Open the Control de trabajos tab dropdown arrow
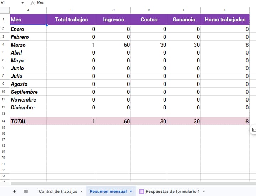This screenshot has height=196, width=256. (x=81, y=191)
